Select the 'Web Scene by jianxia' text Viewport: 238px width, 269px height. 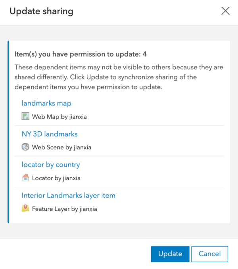point(61,147)
